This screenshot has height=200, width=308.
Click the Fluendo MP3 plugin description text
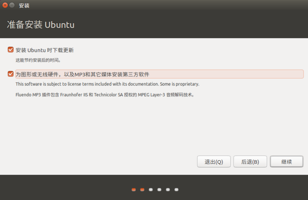coord(105,95)
